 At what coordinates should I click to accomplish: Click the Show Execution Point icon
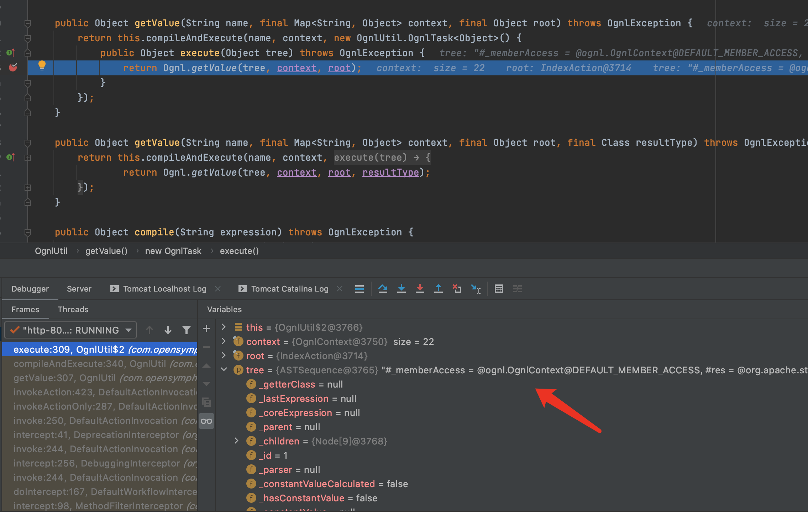tap(359, 289)
